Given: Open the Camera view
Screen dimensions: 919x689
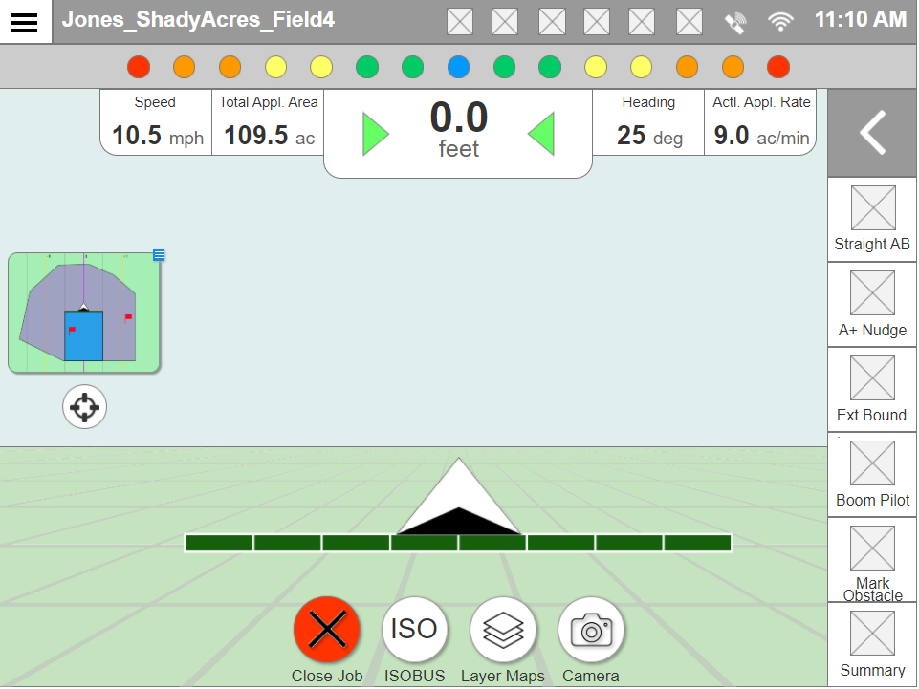Looking at the screenshot, I should pyautogui.click(x=590, y=629).
